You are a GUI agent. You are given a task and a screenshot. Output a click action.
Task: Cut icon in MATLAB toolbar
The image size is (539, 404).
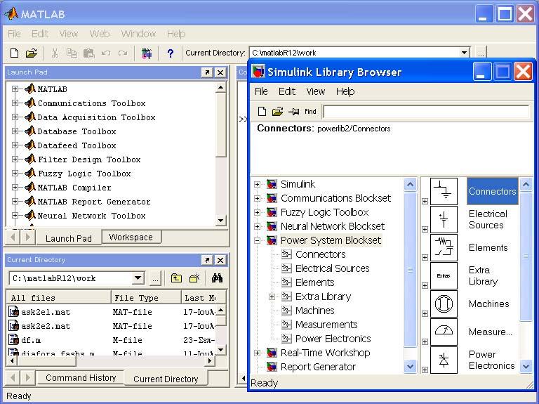55,53
